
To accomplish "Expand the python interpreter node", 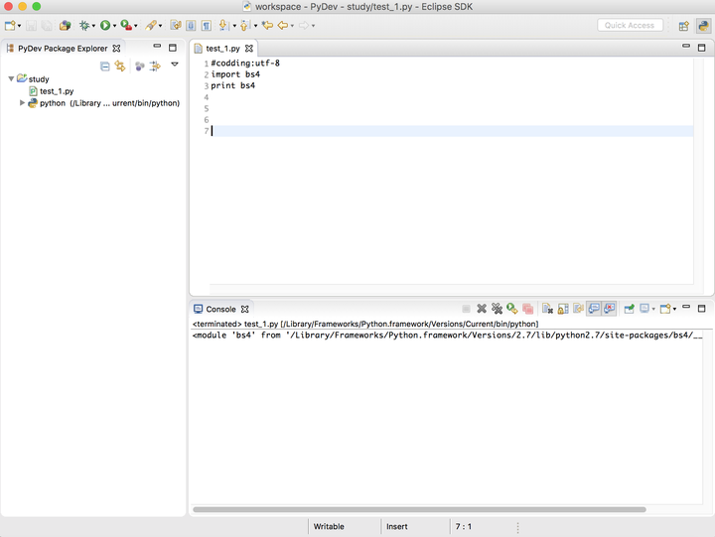I will pos(22,103).
